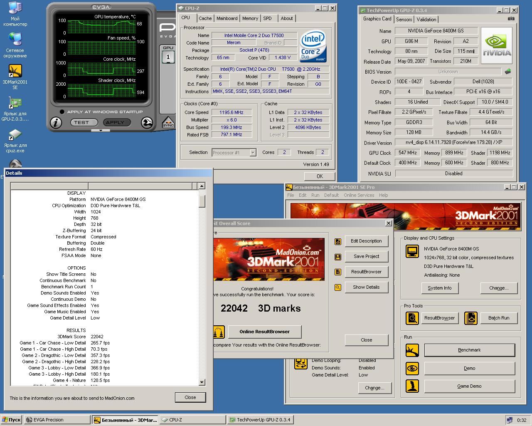Click the Intel Core 2 Duo logo
This screenshot has height=426, width=532.
tap(313, 46)
